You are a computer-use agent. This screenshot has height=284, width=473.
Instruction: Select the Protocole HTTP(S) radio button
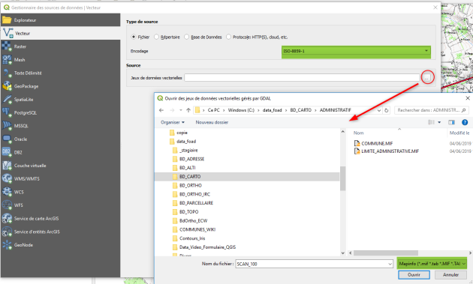coord(228,37)
